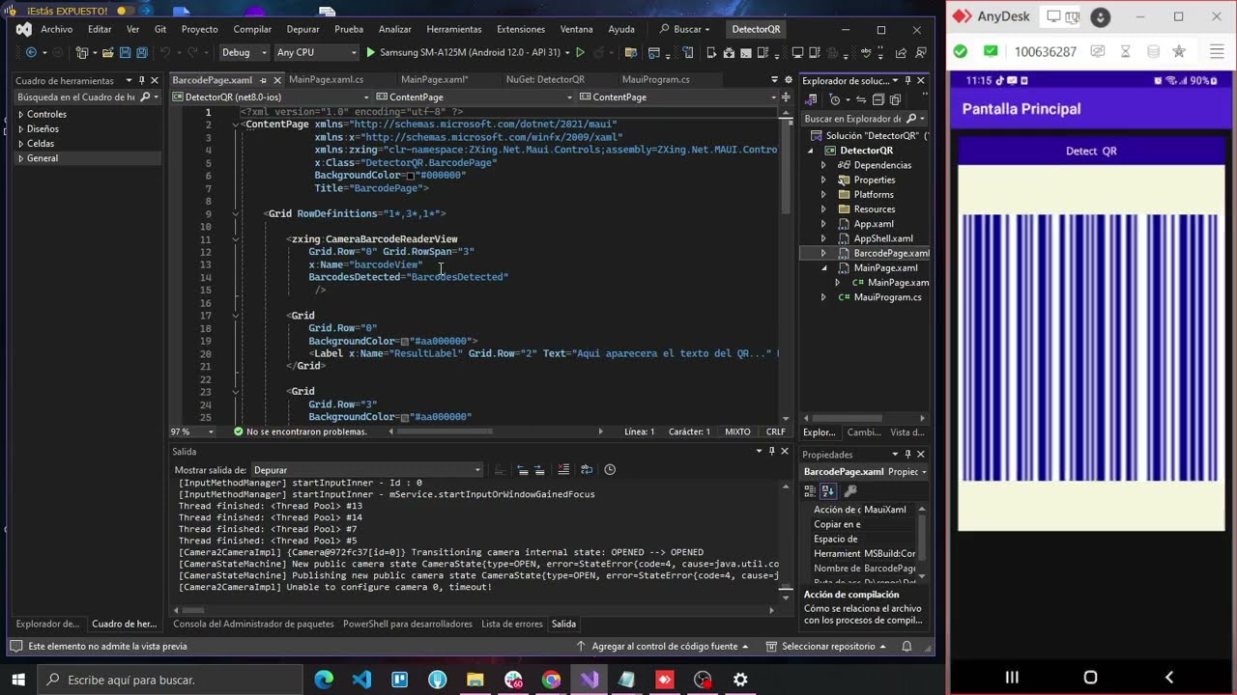Expand the Controles toolbox group

(x=21, y=114)
